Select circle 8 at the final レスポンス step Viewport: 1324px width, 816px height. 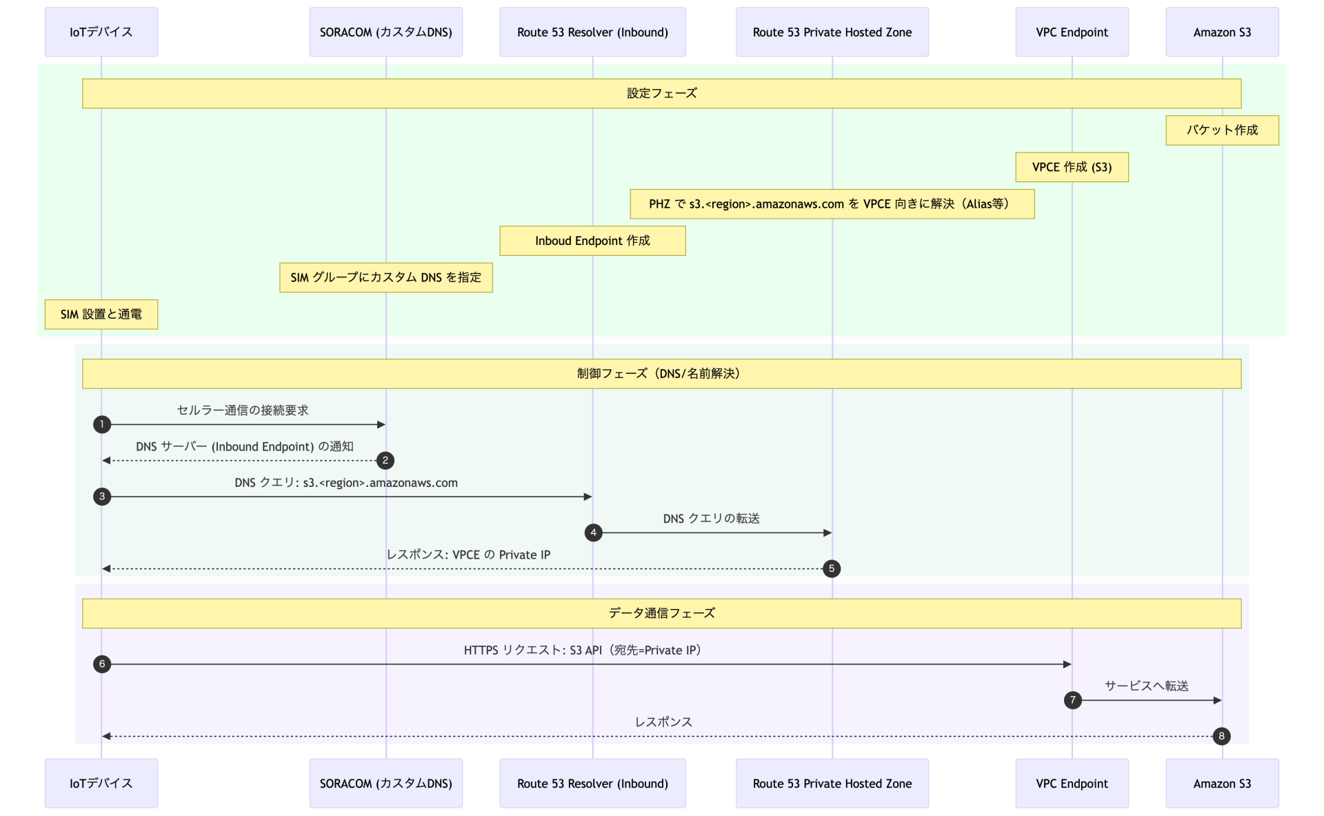[1222, 736]
